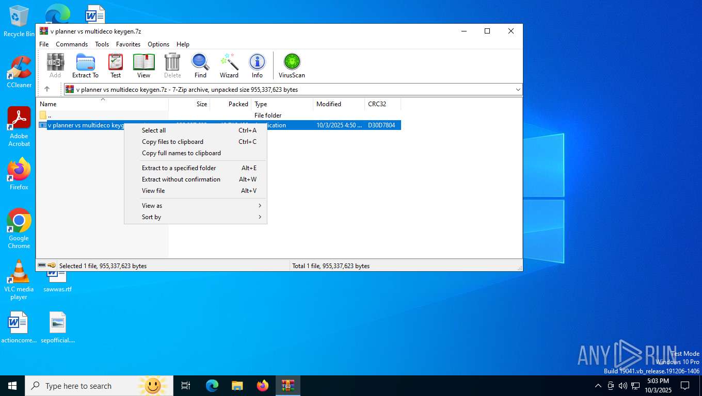Run the VirusScan toolbar icon

pyautogui.click(x=292, y=65)
